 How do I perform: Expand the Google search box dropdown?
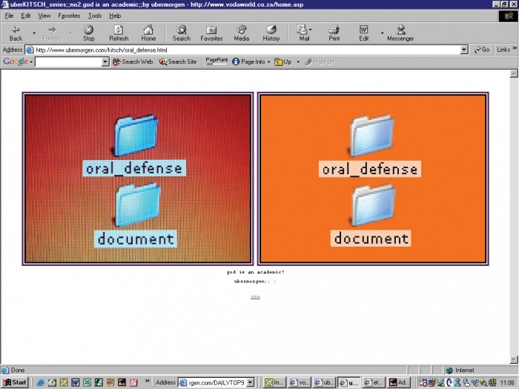(x=105, y=61)
